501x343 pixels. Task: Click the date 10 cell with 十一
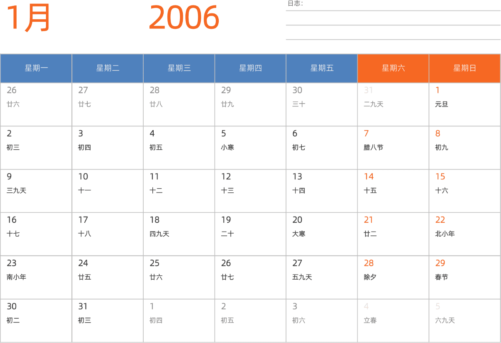tap(108, 191)
